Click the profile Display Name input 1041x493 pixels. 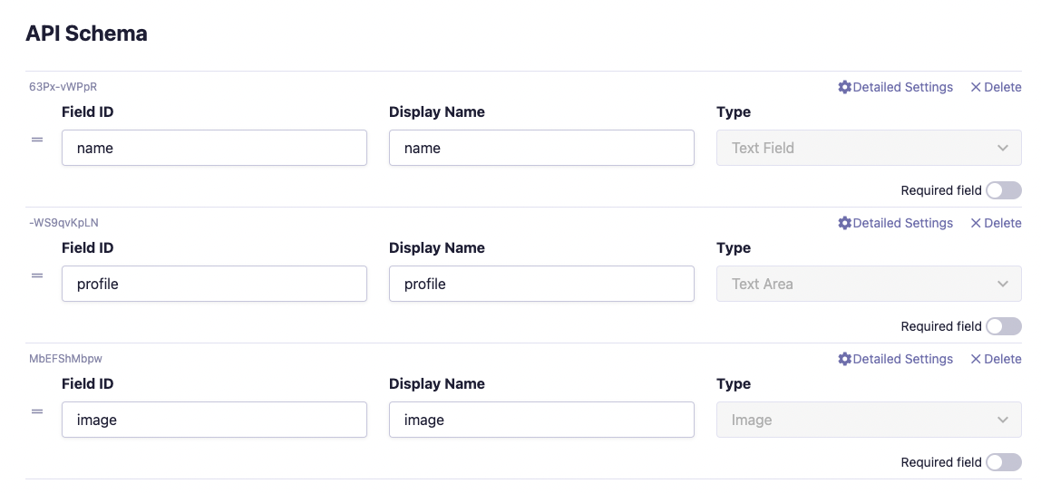coord(541,284)
